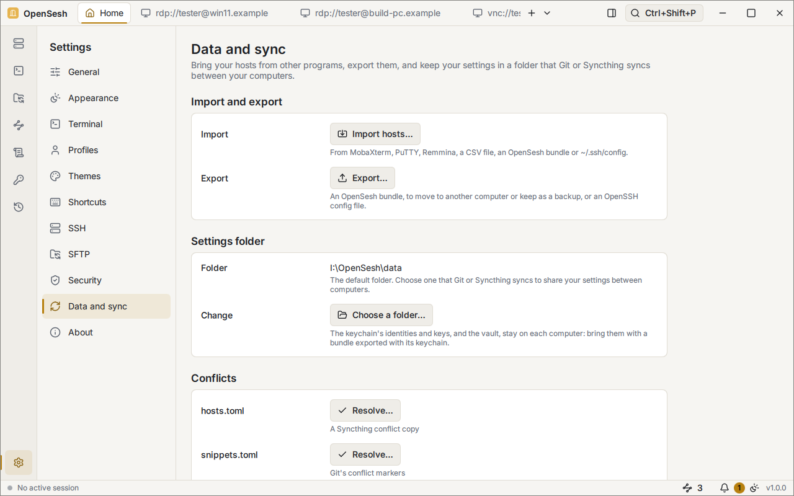
Task: Click the Data and sync page heading
Action: [x=238, y=50]
